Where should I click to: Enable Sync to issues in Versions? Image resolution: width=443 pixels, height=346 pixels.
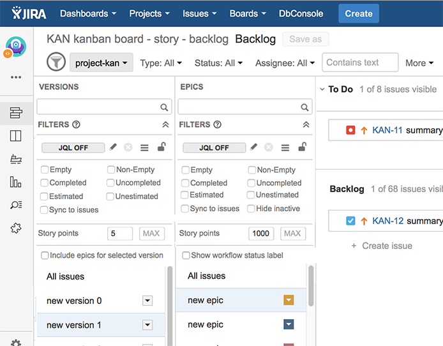coord(44,210)
